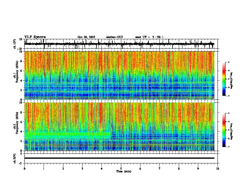This screenshot has height=189, width=245.
Task: Click inside the ch.2 spectrogram panel
Action: pyautogui.click(x=119, y=127)
